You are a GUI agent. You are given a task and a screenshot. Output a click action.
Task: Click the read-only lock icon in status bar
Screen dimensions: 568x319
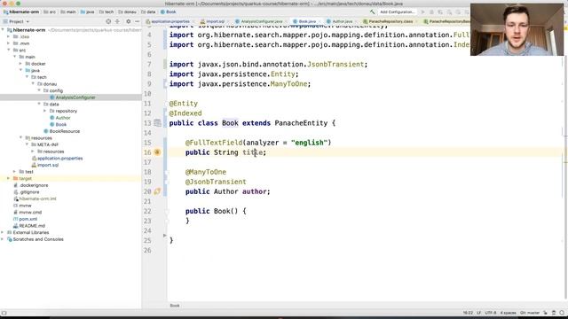545,313
